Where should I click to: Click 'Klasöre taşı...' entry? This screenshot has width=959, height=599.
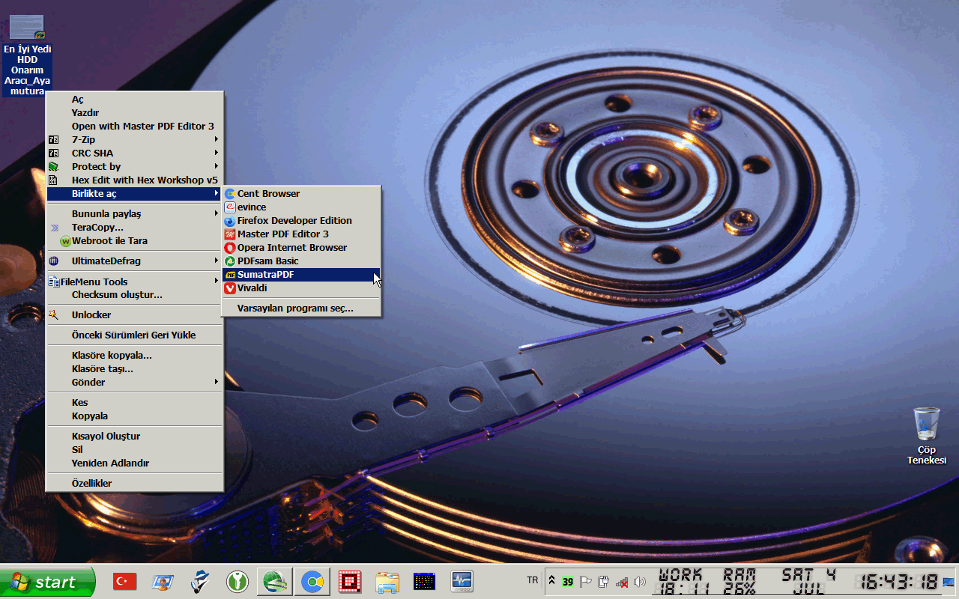tap(135, 368)
